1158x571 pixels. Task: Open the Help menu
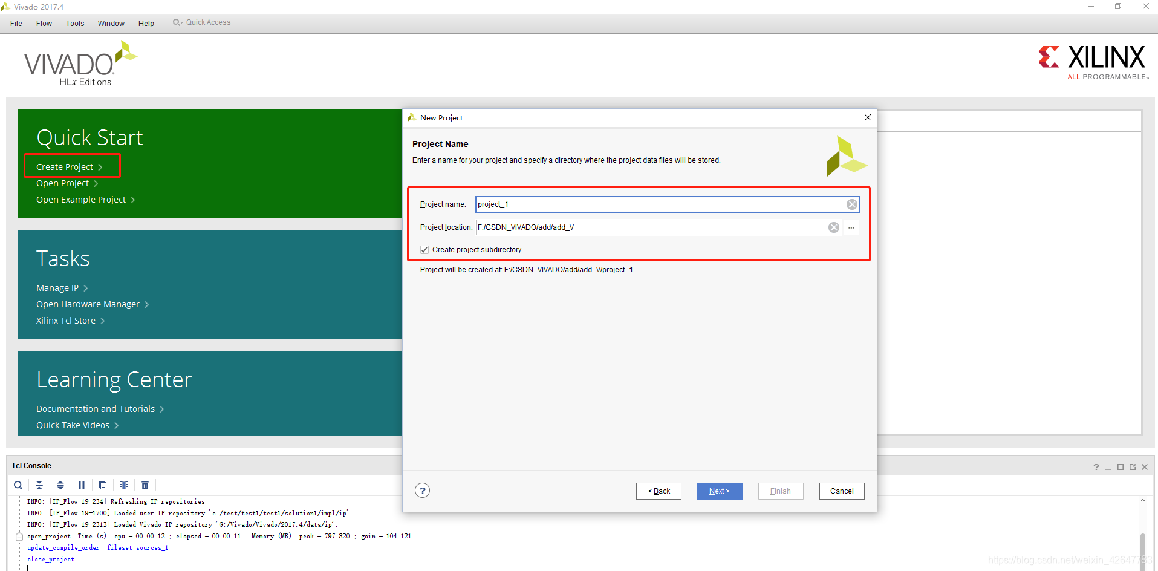[x=146, y=24]
